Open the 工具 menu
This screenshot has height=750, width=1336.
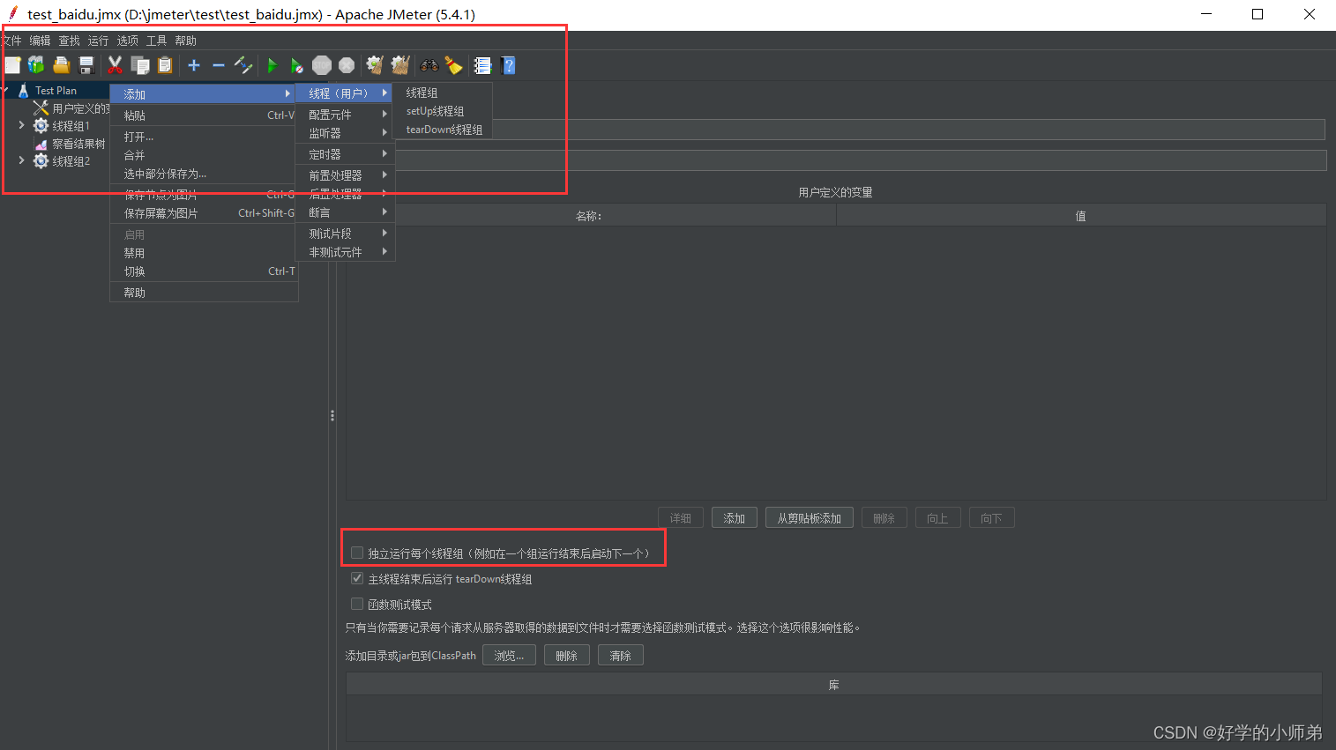(x=156, y=41)
